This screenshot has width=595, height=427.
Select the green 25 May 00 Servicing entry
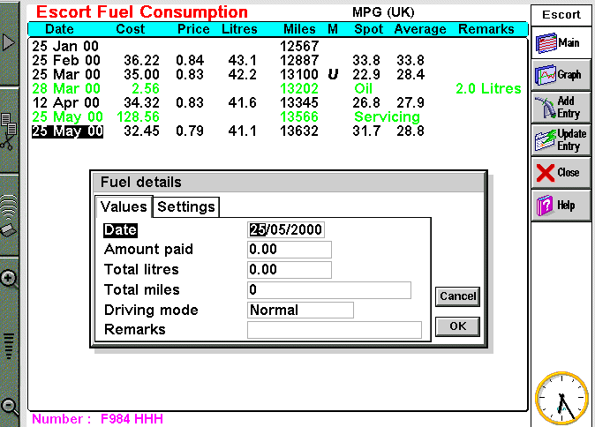[x=277, y=116]
